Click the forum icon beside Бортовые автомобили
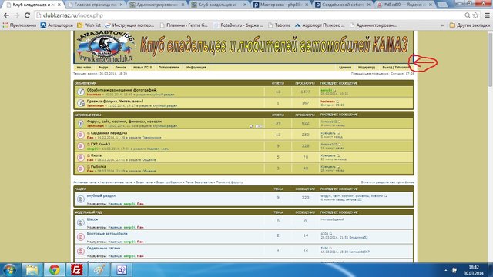 pyautogui.click(x=80, y=237)
